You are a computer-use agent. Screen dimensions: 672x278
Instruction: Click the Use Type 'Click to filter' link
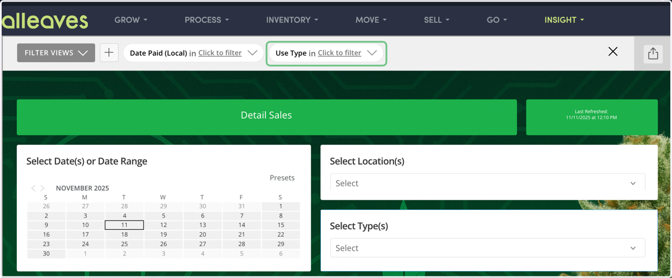[339, 53]
